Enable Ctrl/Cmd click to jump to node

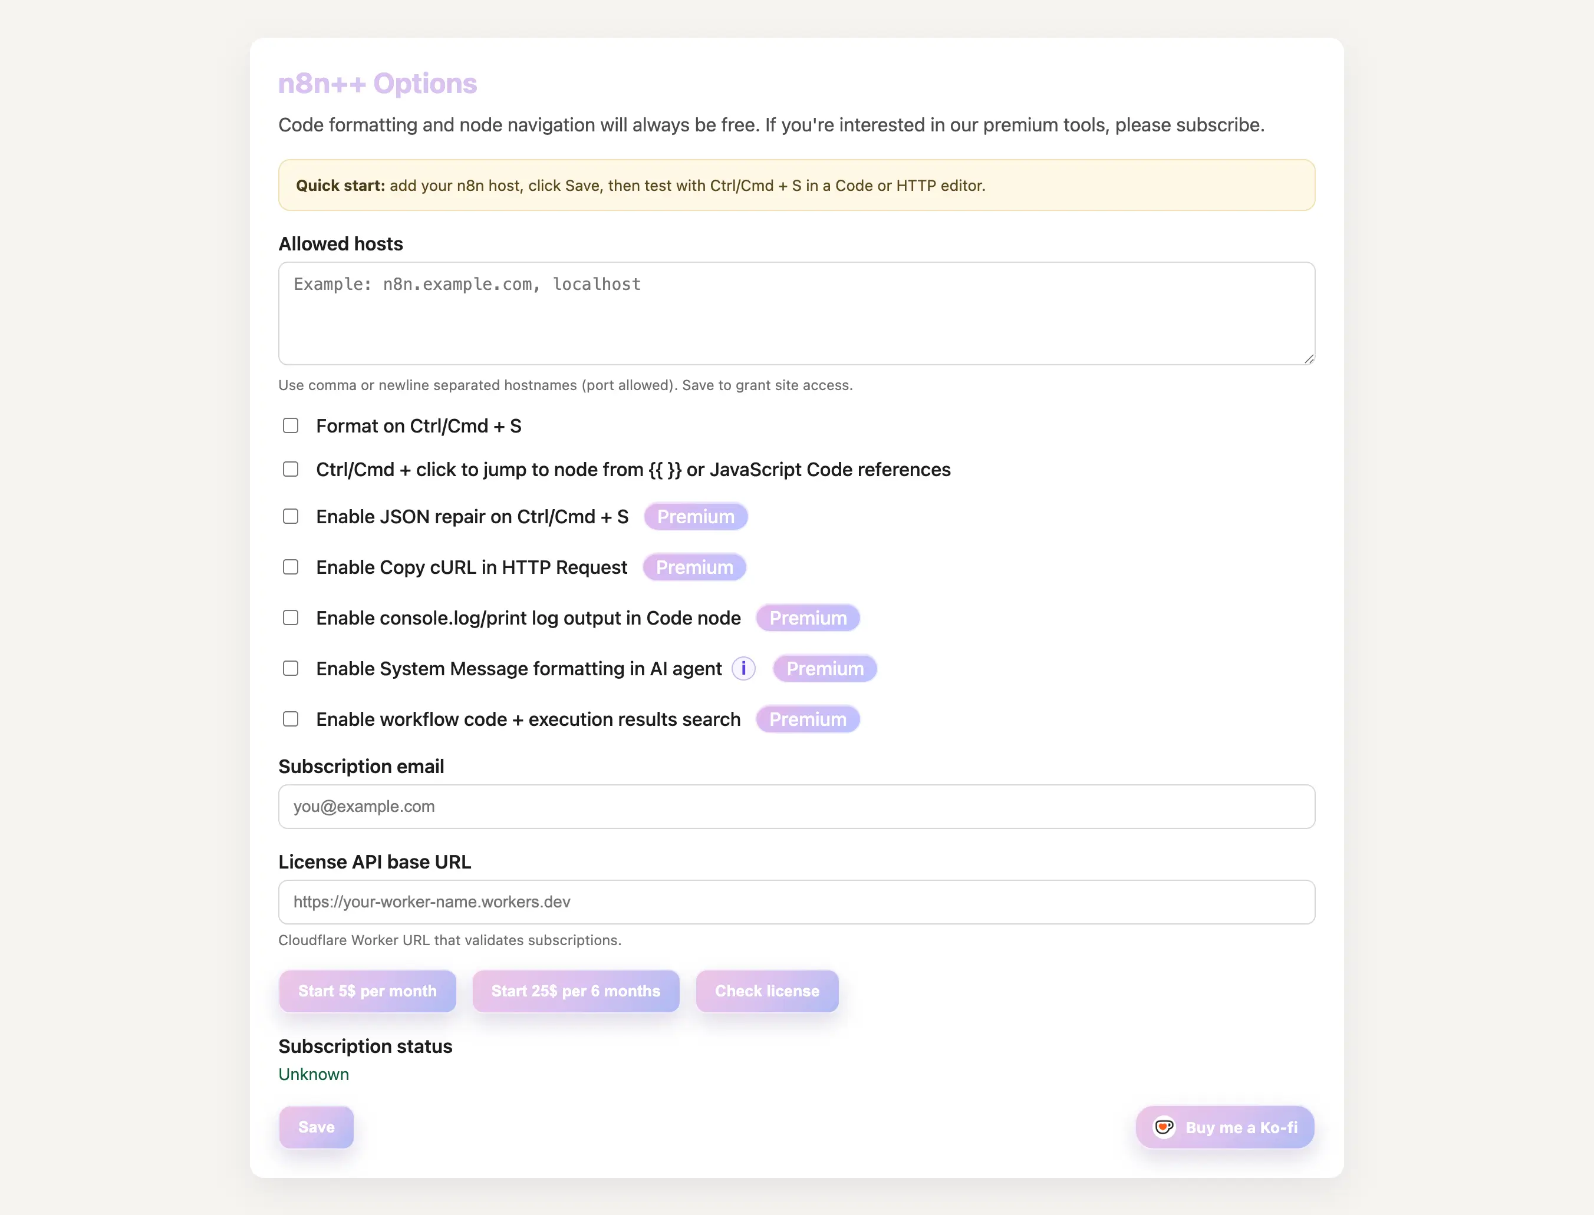point(291,470)
